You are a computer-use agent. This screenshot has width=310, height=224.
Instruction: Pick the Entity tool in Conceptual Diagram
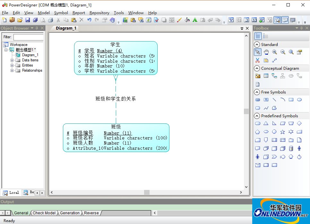(266, 76)
